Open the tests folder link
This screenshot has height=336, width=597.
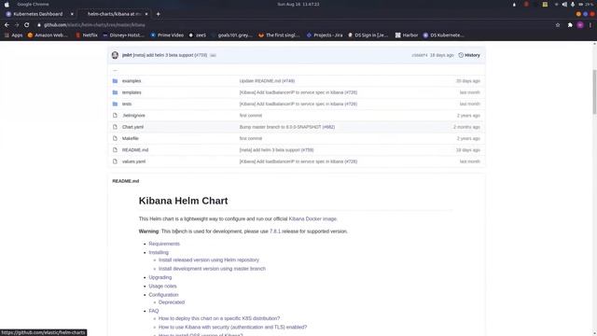tap(127, 104)
